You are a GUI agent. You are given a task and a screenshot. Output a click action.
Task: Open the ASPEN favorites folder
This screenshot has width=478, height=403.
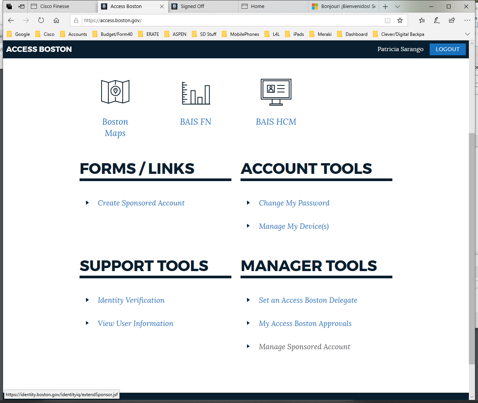tap(175, 34)
